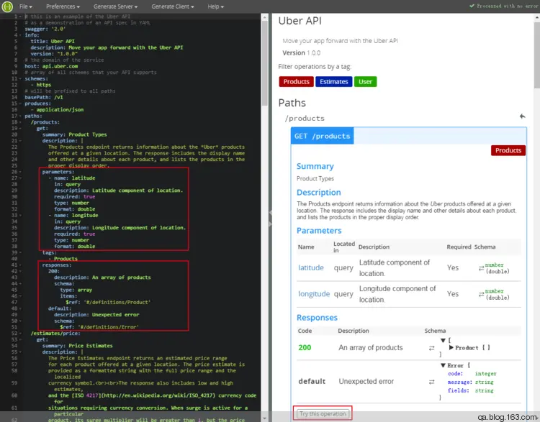Toggle schema view icon for 200 response
This screenshot has width=540, height=422.
pos(431,348)
